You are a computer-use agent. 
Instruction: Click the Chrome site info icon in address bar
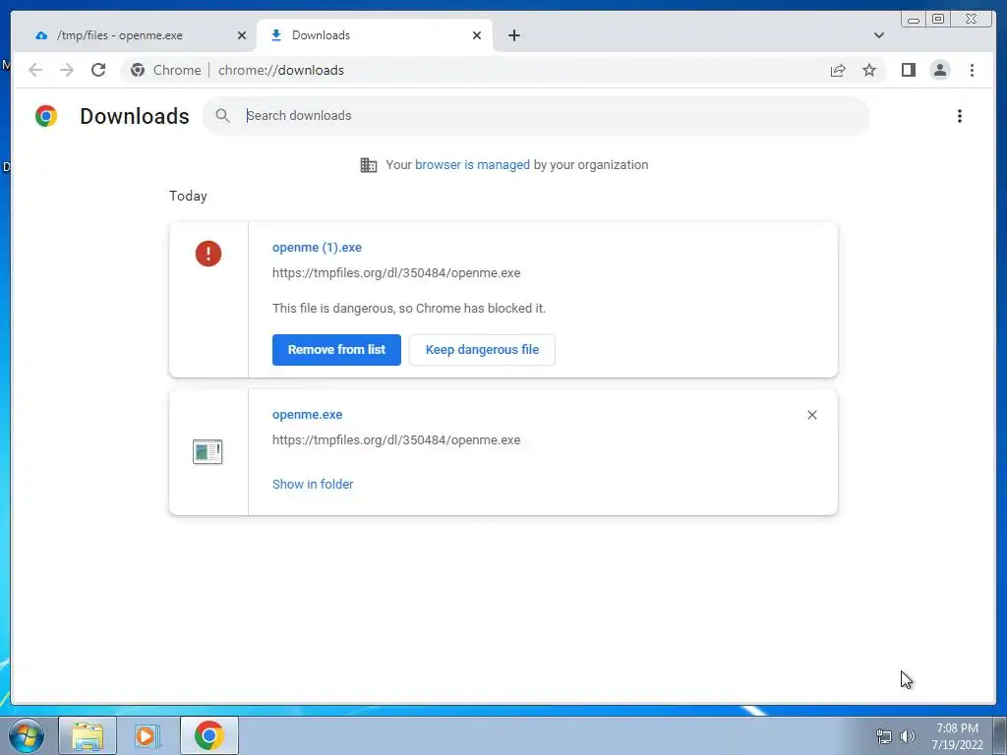pos(138,70)
